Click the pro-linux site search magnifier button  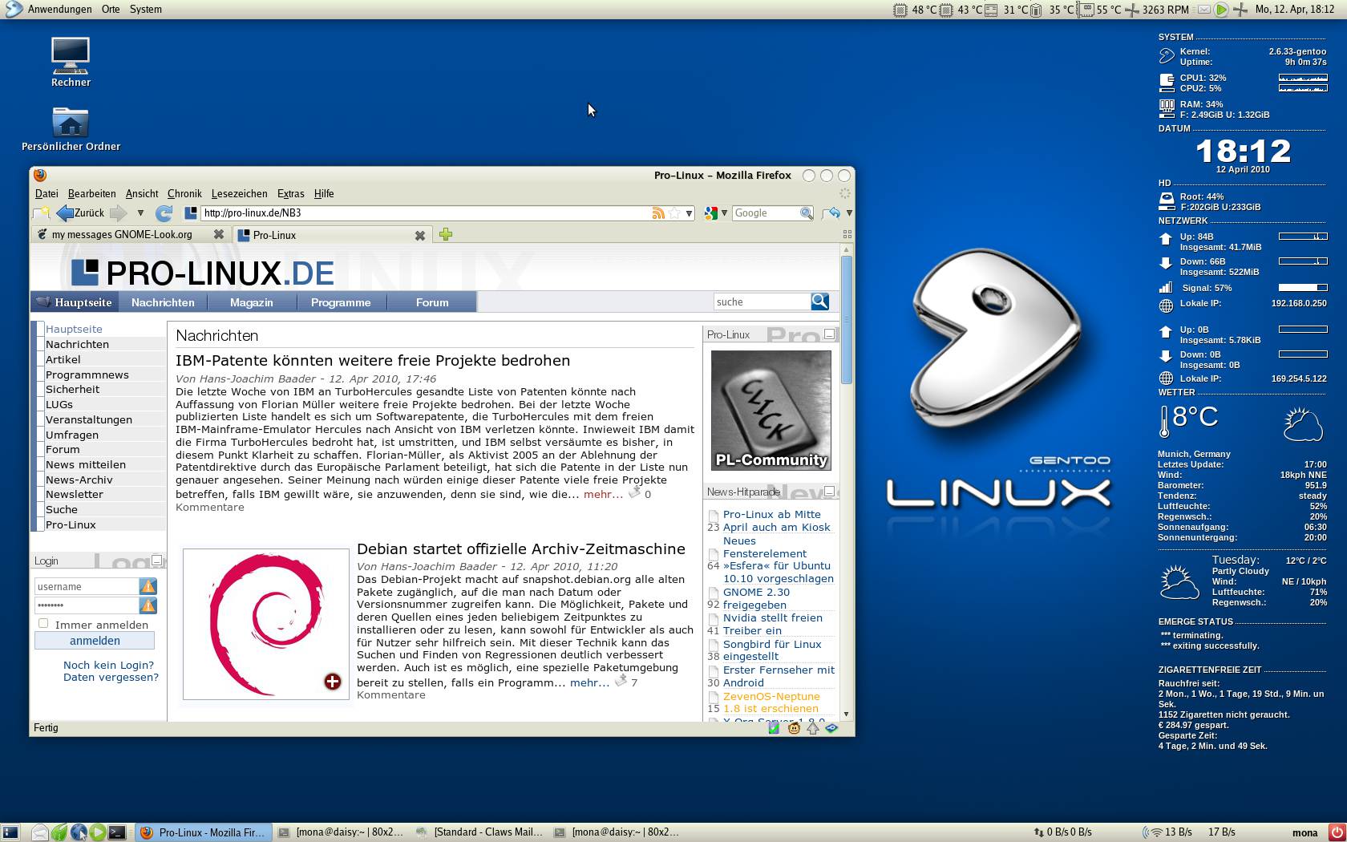819,302
